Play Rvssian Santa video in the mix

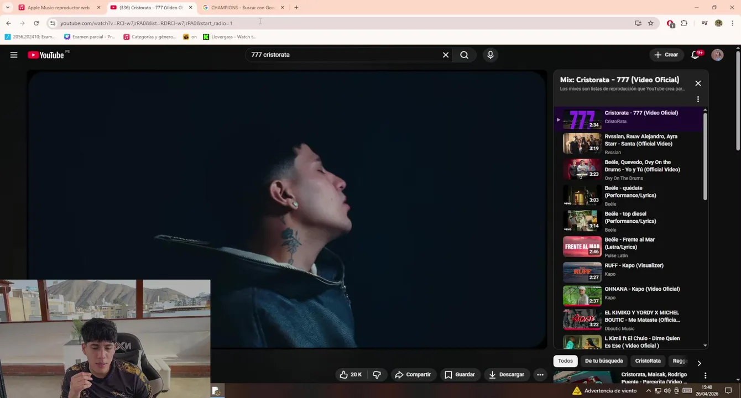[x=629, y=144]
